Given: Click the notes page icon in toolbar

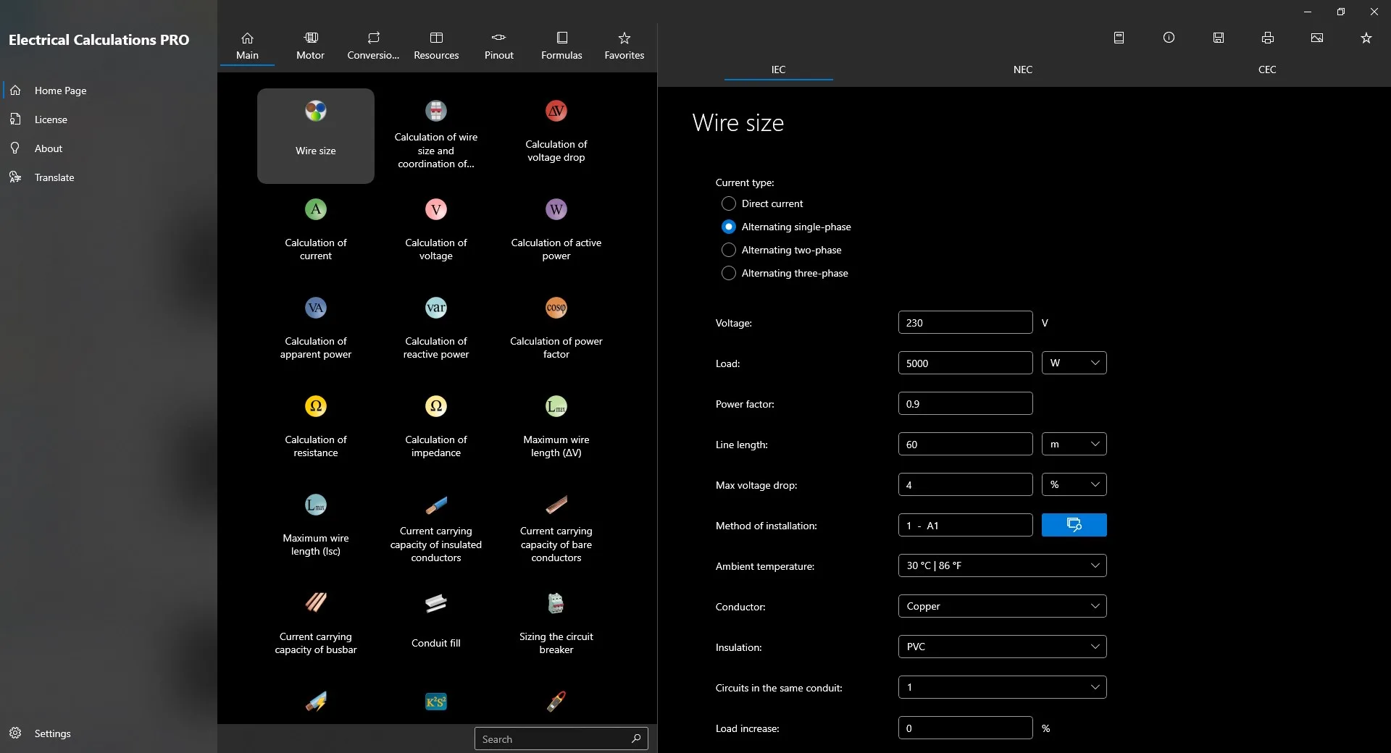Looking at the screenshot, I should click(x=1119, y=38).
